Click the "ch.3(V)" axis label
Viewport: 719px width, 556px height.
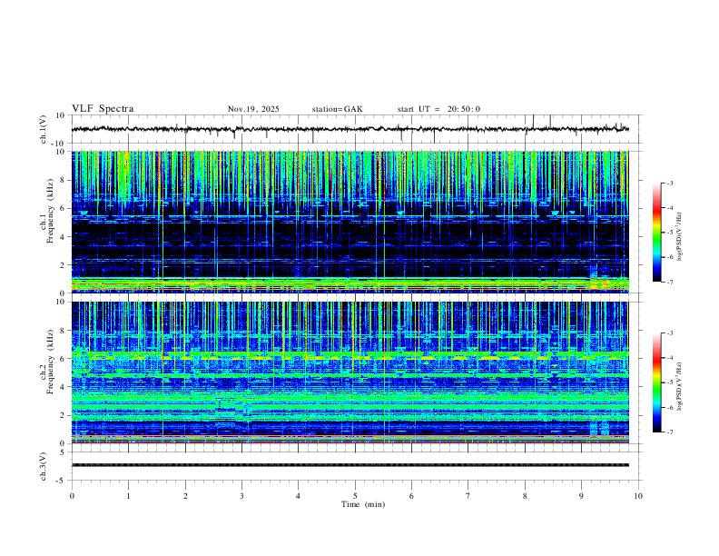44,467
